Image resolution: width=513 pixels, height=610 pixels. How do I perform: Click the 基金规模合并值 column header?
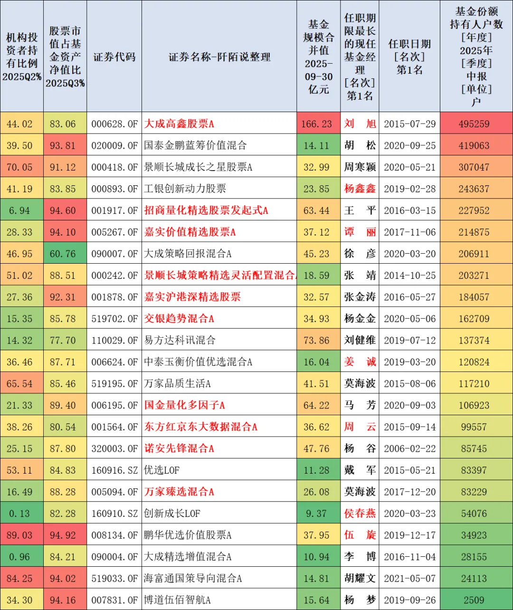click(319, 57)
